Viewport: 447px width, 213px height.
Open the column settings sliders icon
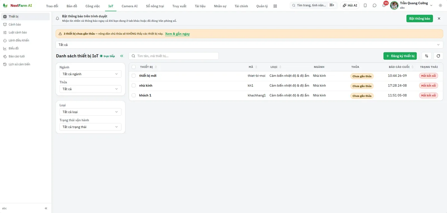[x=427, y=56]
